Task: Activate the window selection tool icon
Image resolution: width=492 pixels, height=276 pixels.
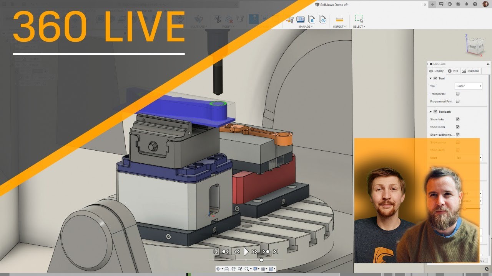Action: point(359,18)
